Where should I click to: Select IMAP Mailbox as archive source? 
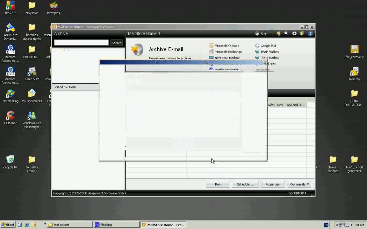[x=267, y=52]
